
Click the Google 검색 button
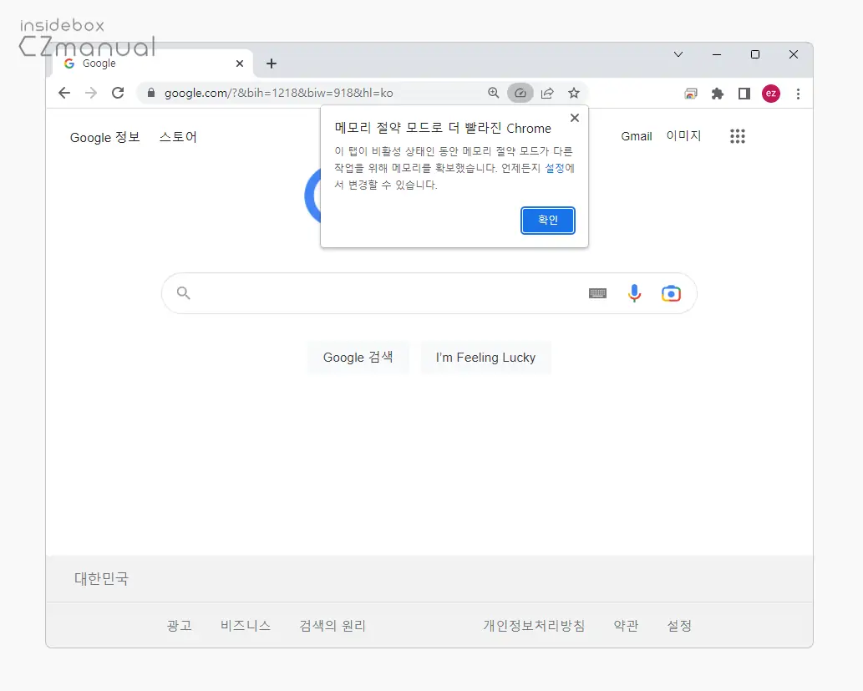point(358,358)
